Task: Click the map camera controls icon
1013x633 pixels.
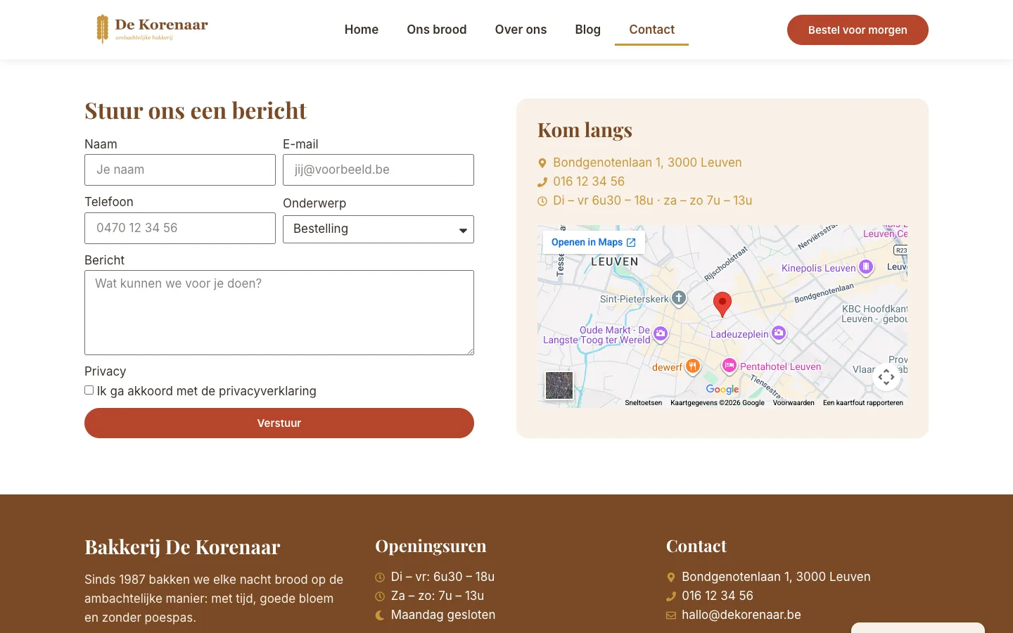Action: (x=886, y=377)
